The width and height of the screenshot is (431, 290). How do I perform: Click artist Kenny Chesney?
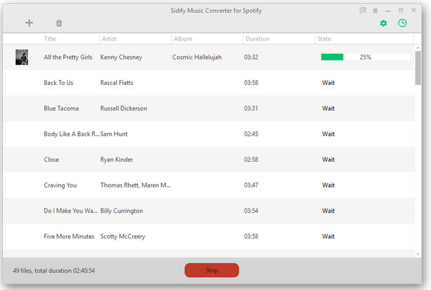point(121,57)
